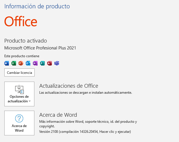Click the Más información sobre Word description
Image resolution: width=179 pixels, height=142 pixels.
[88, 124]
